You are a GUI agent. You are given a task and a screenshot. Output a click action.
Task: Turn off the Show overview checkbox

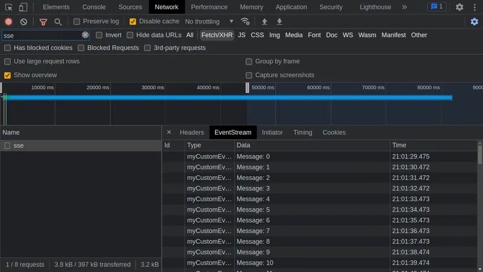[8, 75]
